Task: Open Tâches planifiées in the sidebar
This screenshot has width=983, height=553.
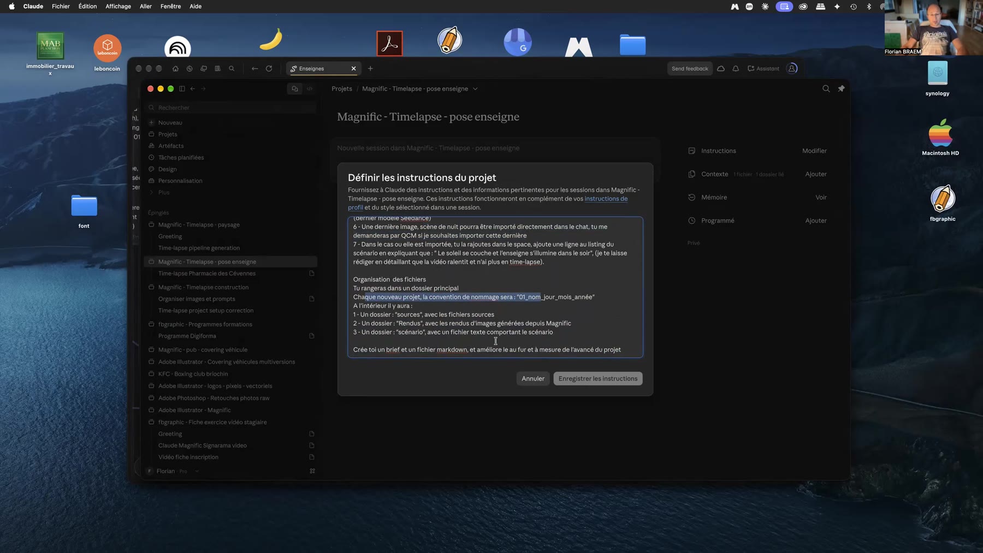Action: pos(181,158)
